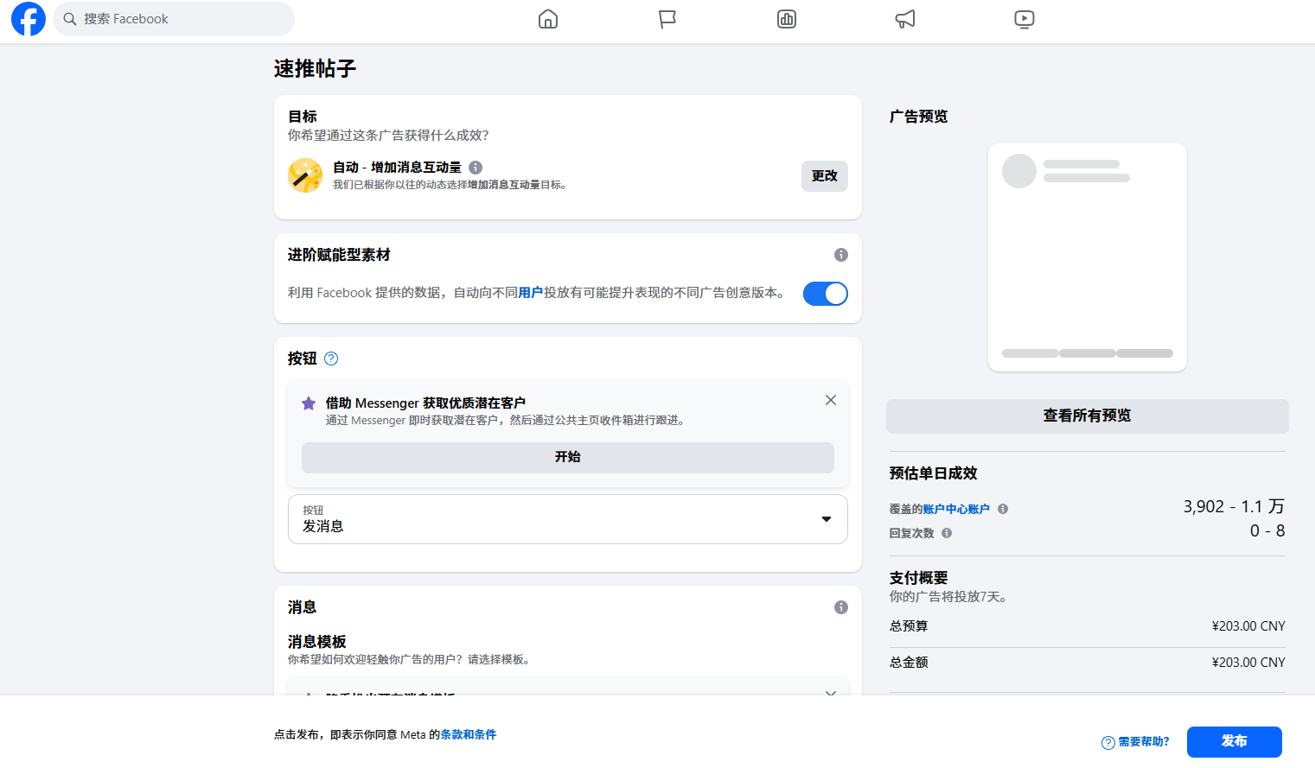
Task: Show info for 覆盖的账户中心账户
Action: tap(1003, 509)
